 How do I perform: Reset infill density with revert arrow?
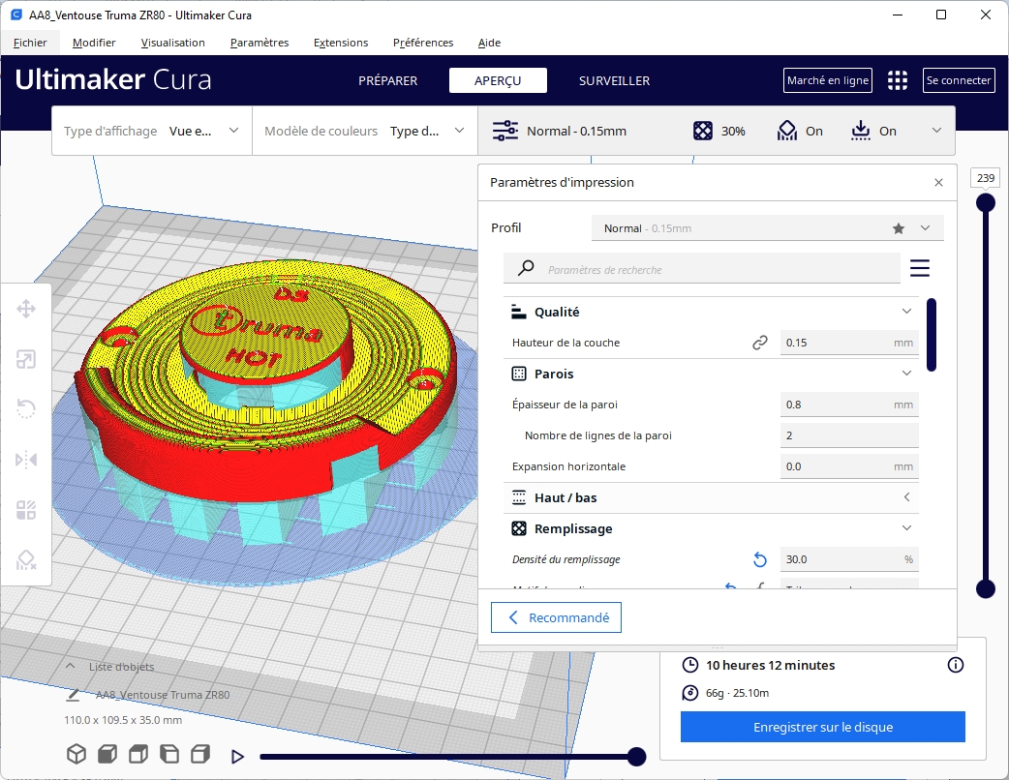pyautogui.click(x=760, y=559)
